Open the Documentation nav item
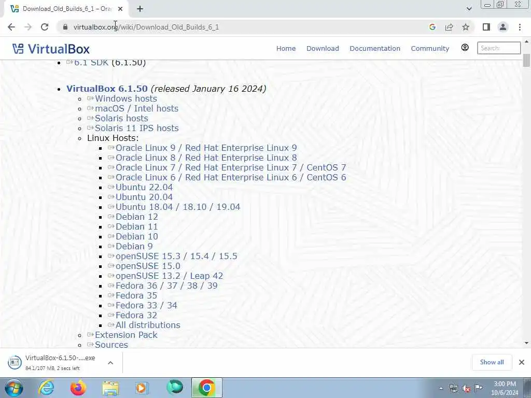Image resolution: width=531 pixels, height=398 pixels. click(375, 48)
